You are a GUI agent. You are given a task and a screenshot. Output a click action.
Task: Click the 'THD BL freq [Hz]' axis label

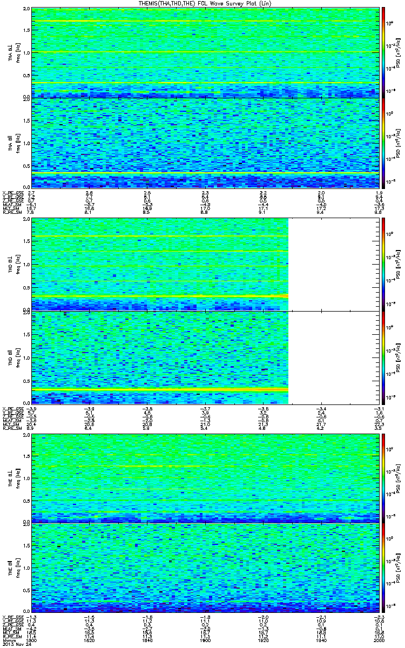14,264
